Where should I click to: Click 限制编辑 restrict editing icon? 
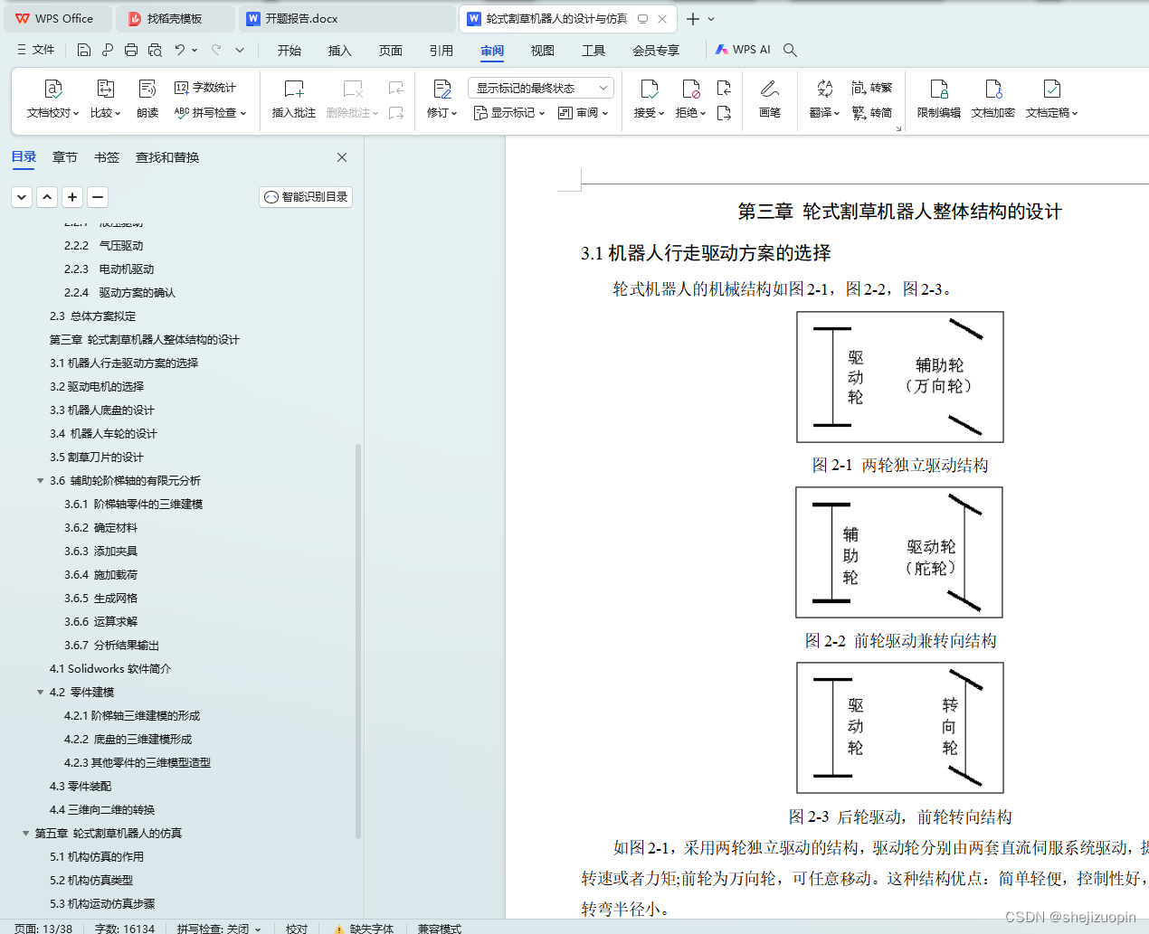[939, 89]
